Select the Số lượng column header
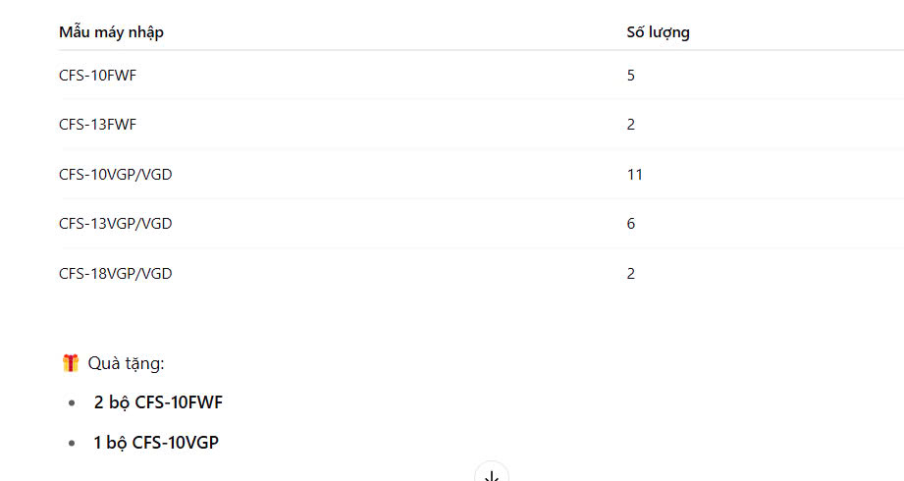The image size is (904, 481). click(x=658, y=32)
